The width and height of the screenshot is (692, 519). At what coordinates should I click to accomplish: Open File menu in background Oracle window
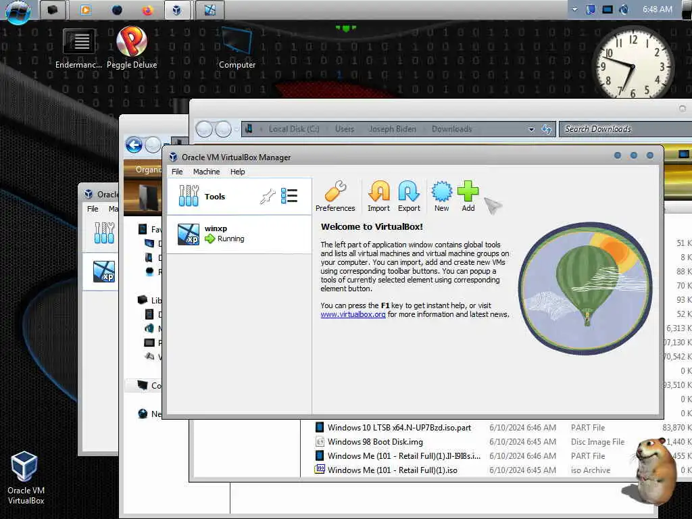[x=93, y=209]
